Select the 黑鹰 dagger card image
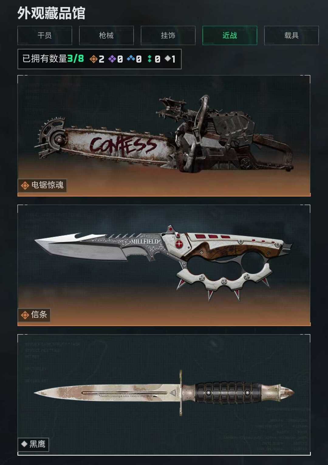The height and width of the screenshot is (465, 328). click(164, 395)
